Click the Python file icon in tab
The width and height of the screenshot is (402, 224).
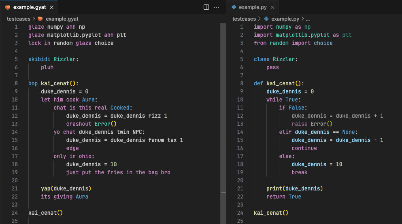pyautogui.click(x=234, y=7)
